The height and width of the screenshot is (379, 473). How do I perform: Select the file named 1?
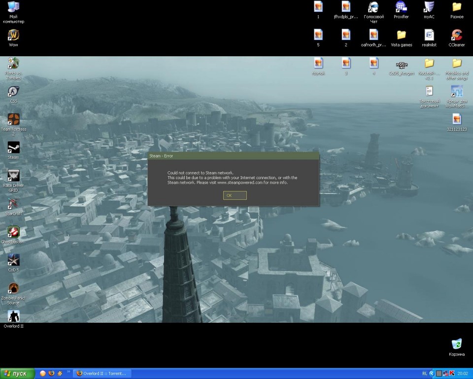(318, 10)
